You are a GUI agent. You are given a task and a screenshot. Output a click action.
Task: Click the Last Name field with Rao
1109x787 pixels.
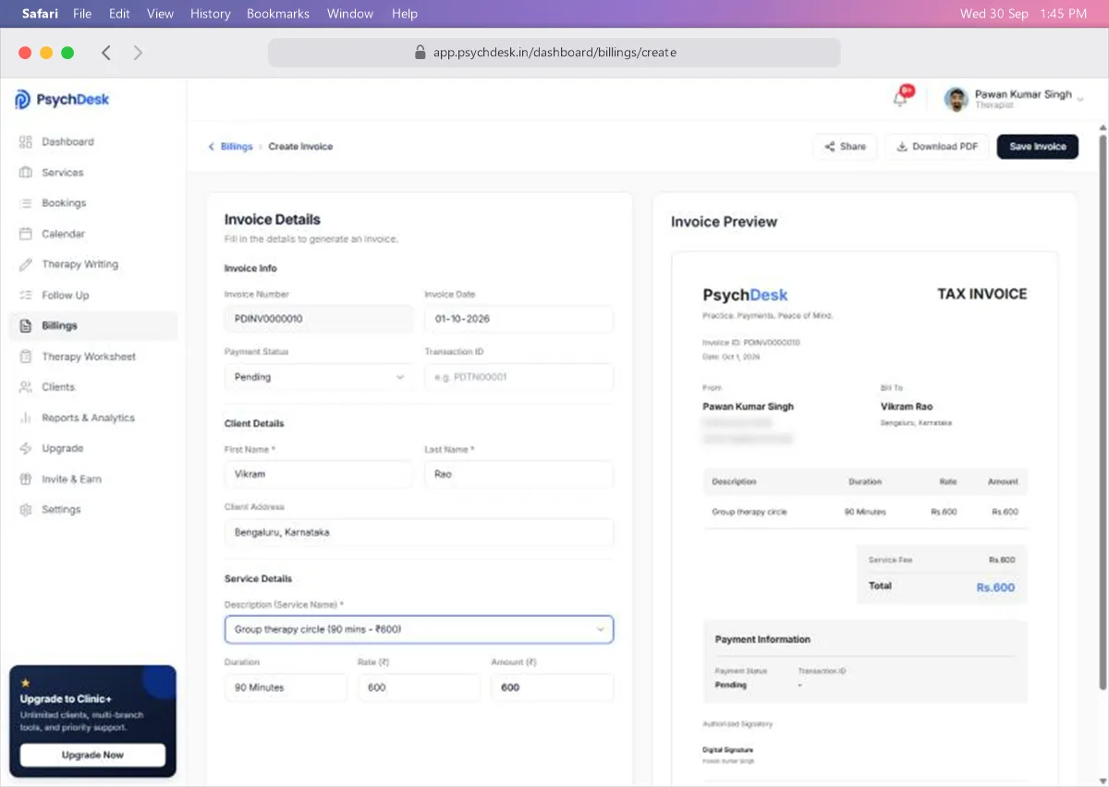click(x=518, y=474)
